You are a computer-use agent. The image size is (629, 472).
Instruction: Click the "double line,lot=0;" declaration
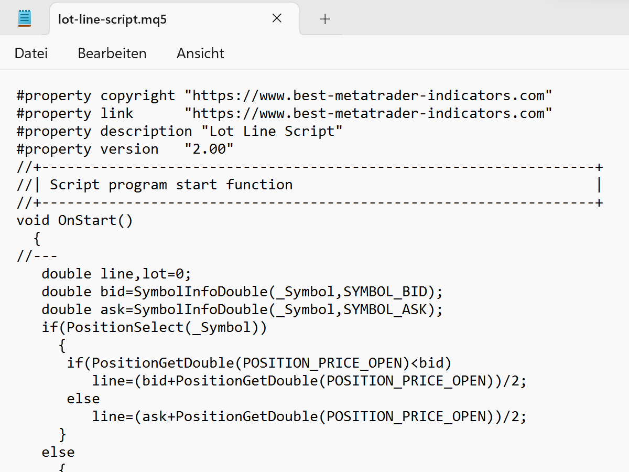[x=116, y=274]
